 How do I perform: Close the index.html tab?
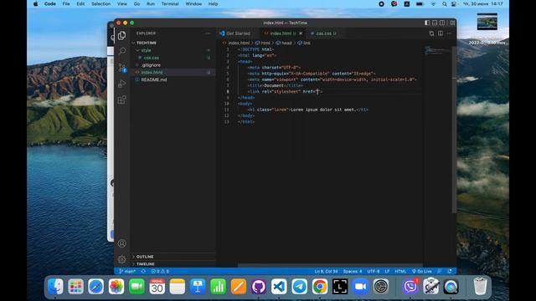(301, 33)
